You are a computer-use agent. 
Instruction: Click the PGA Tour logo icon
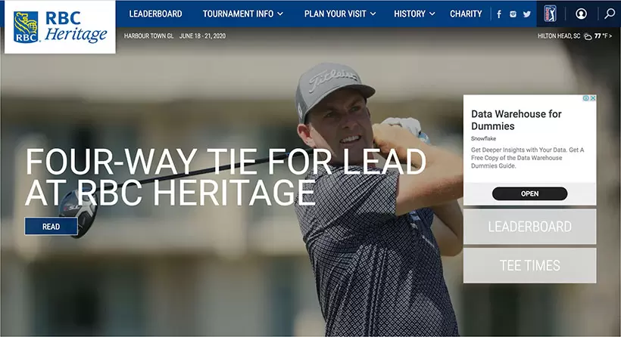(550, 14)
